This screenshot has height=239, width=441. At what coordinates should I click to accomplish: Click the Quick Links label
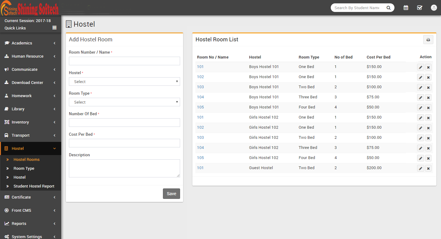click(x=15, y=28)
